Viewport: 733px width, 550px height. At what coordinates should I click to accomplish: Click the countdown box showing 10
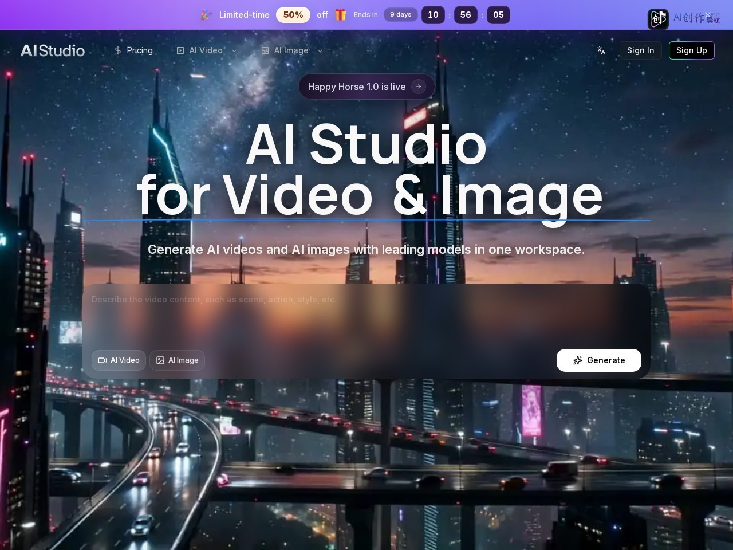click(434, 15)
